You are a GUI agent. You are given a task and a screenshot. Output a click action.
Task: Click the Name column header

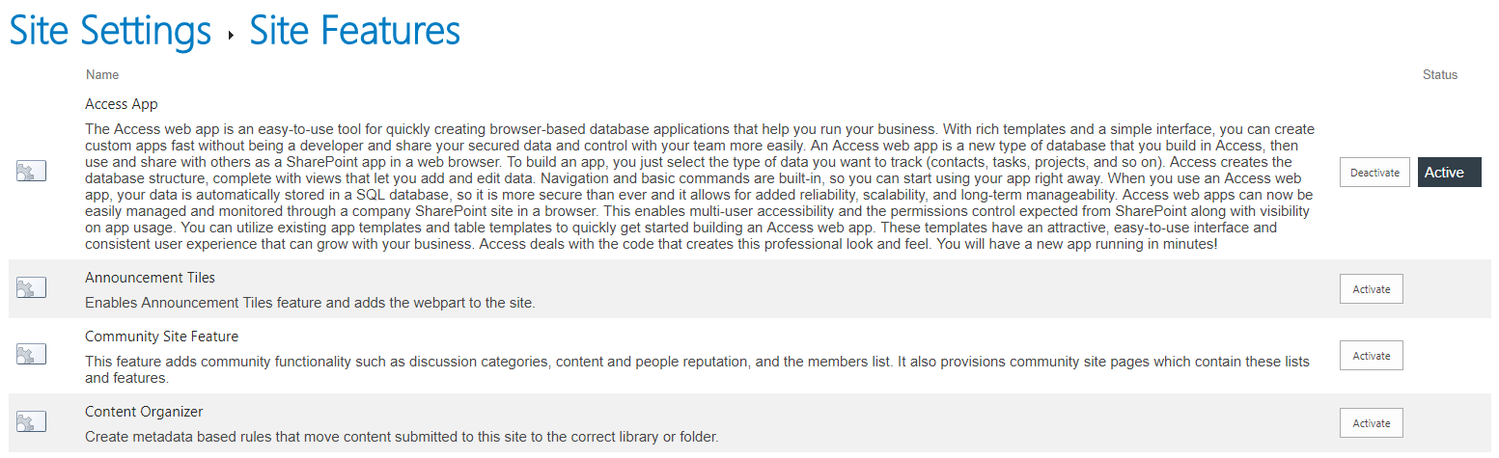click(102, 75)
